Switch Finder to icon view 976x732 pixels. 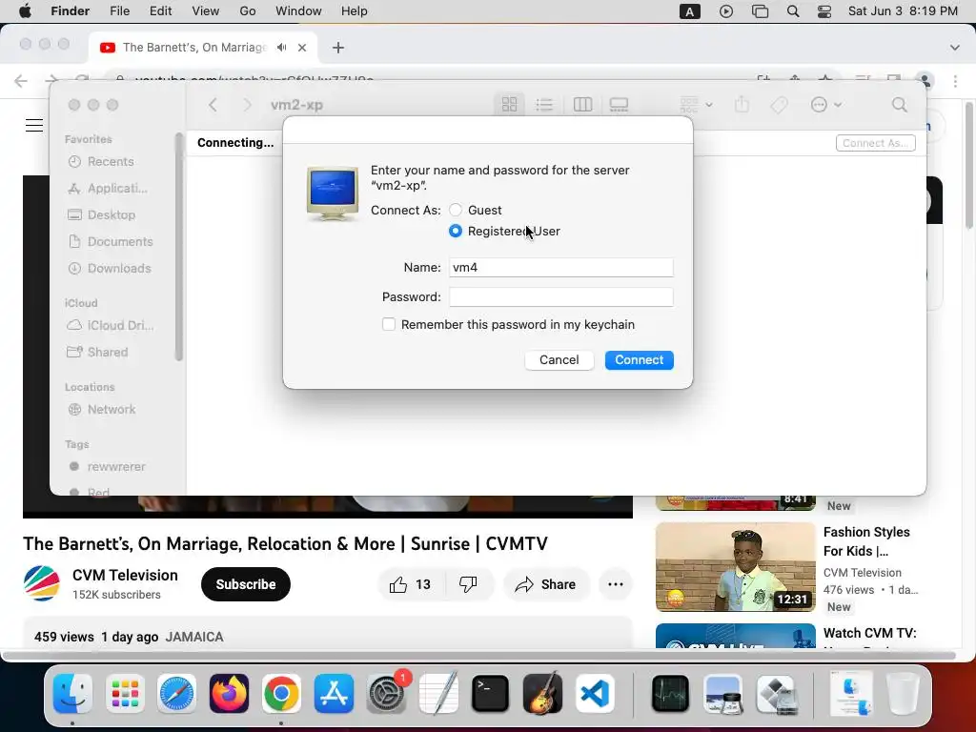pos(509,105)
